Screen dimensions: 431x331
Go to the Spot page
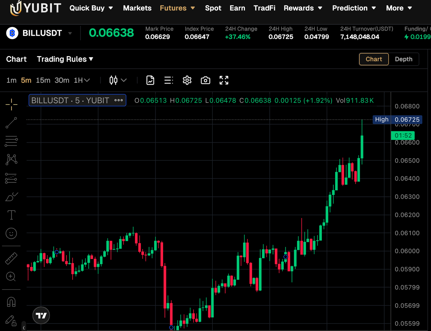[213, 8]
